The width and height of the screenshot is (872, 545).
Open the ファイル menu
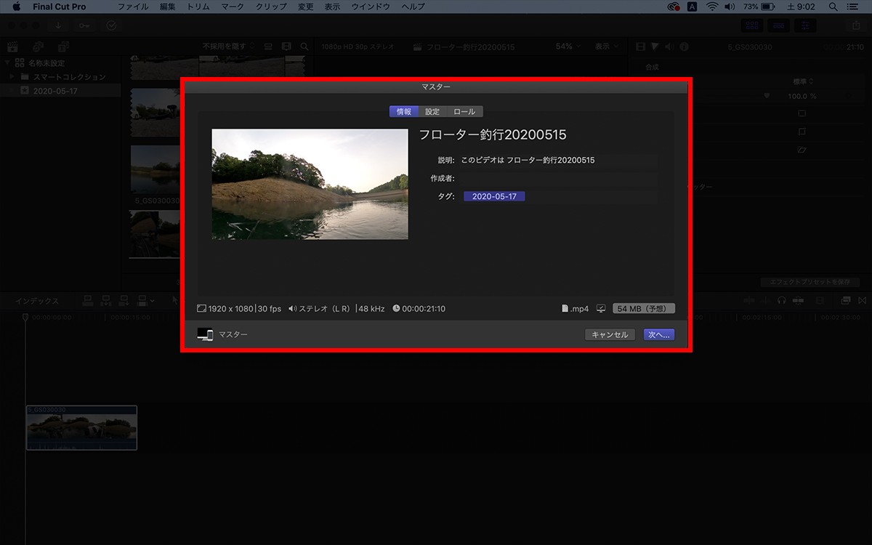[132, 7]
